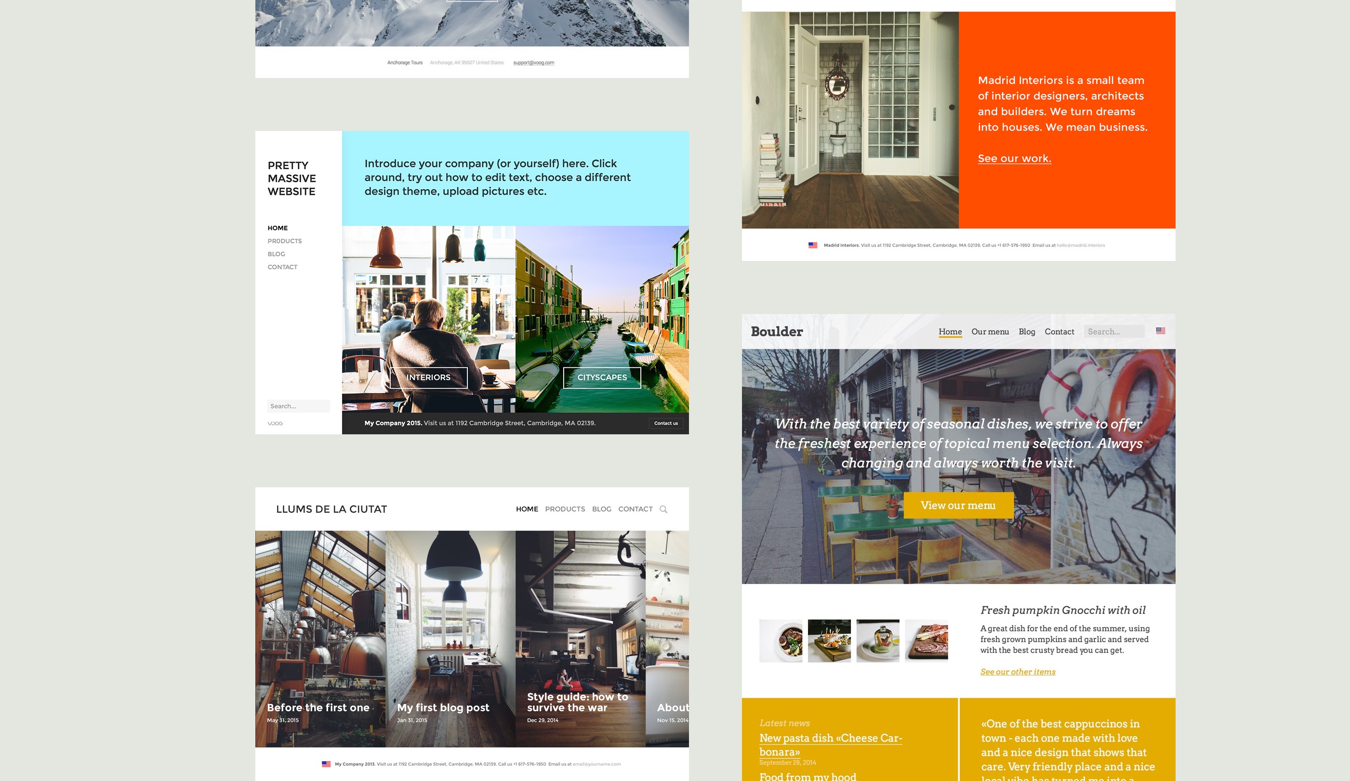Open the Cityscapes category tile

[602, 377]
